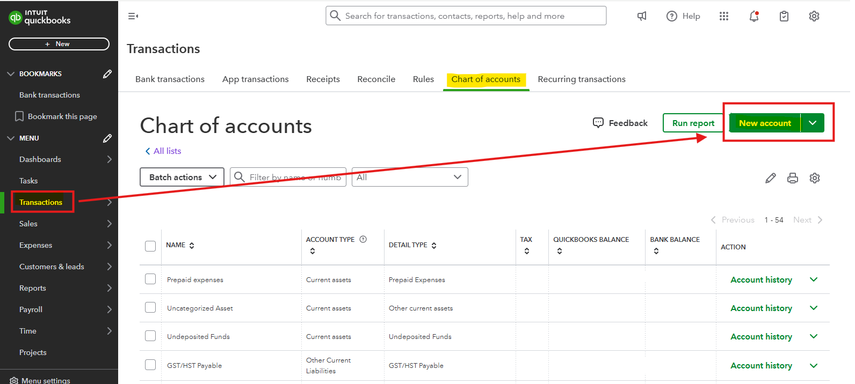
Task: Toggle the select-all checkbox in header
Action: (150, 246)
